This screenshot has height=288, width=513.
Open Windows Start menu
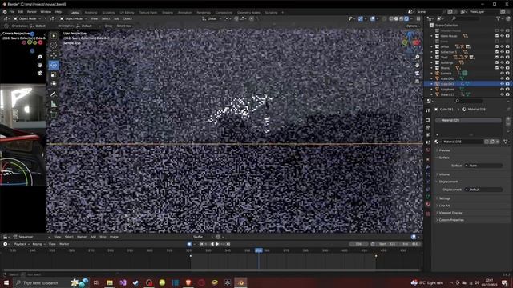click(x=6, y=282)
